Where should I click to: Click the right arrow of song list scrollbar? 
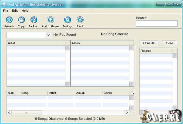tap(127, 113)
